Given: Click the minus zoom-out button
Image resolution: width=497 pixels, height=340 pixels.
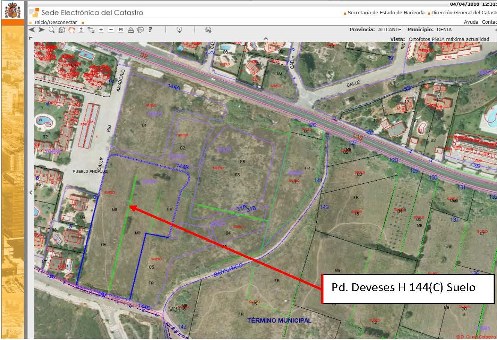Looking at the screenshot, I should click(111, 30).
